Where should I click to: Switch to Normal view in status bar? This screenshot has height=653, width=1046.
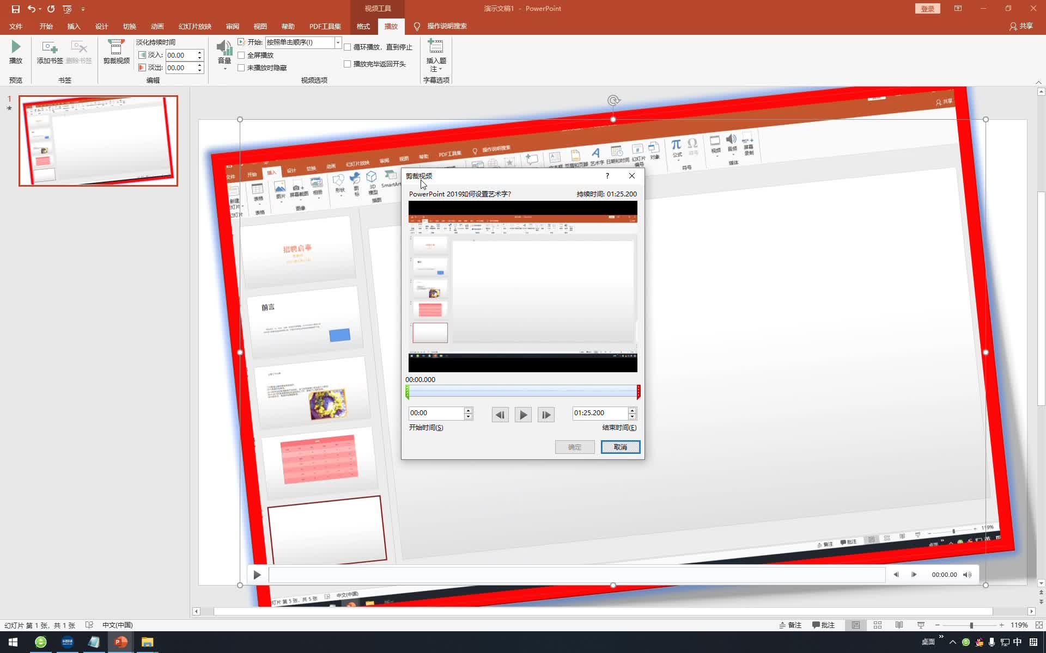click(856, 625)
